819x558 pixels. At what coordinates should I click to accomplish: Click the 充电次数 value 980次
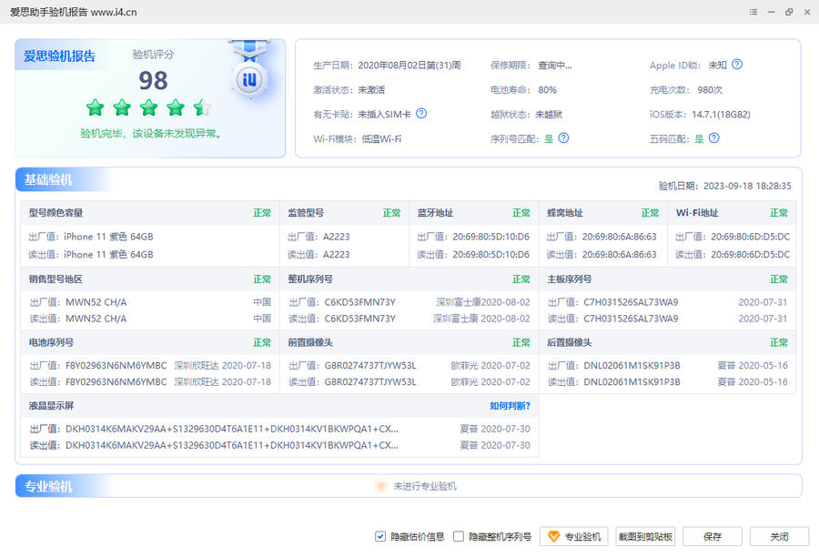point(710,90)
